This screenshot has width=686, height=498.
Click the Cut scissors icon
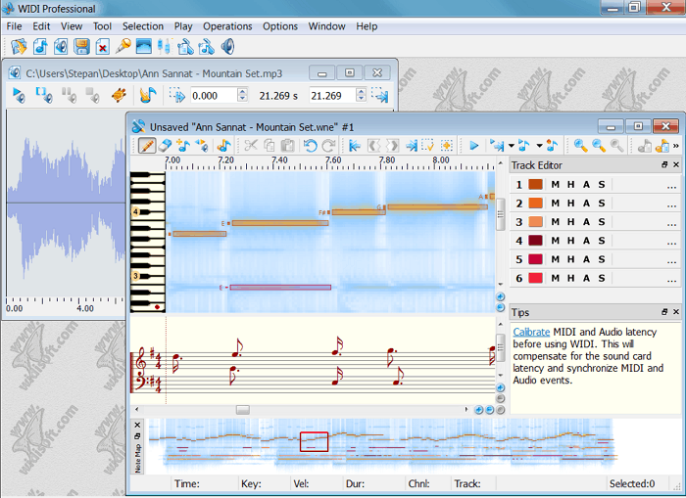point(251,146)
